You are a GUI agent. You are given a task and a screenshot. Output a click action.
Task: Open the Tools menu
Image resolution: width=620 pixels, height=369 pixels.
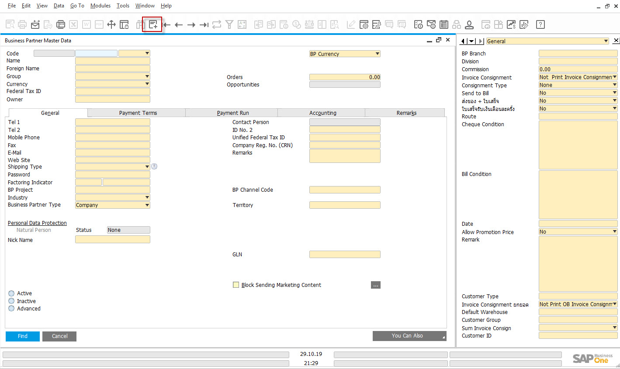(123, 6)
